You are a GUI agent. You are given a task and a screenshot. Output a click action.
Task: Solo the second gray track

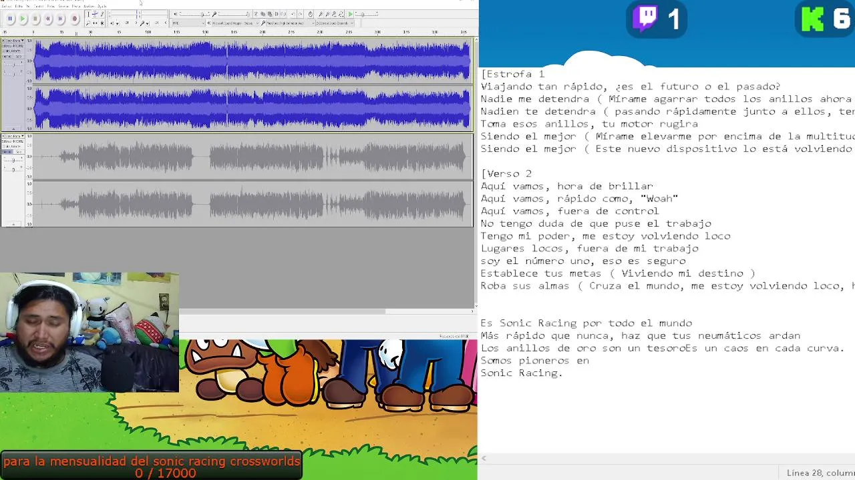point(19,152)
